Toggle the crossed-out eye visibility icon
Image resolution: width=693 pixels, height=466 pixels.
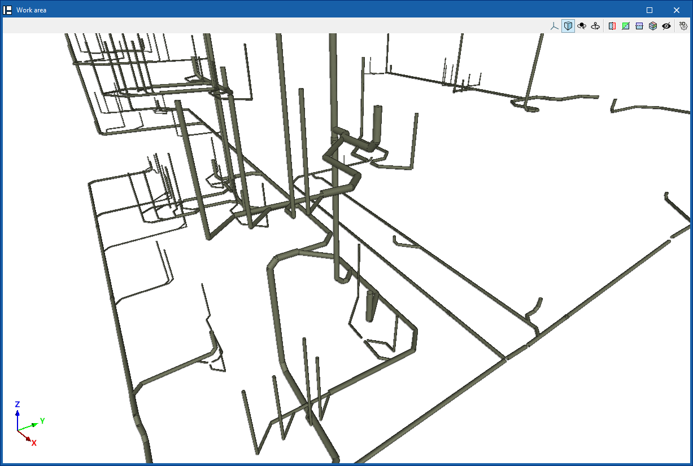[666, 26]
